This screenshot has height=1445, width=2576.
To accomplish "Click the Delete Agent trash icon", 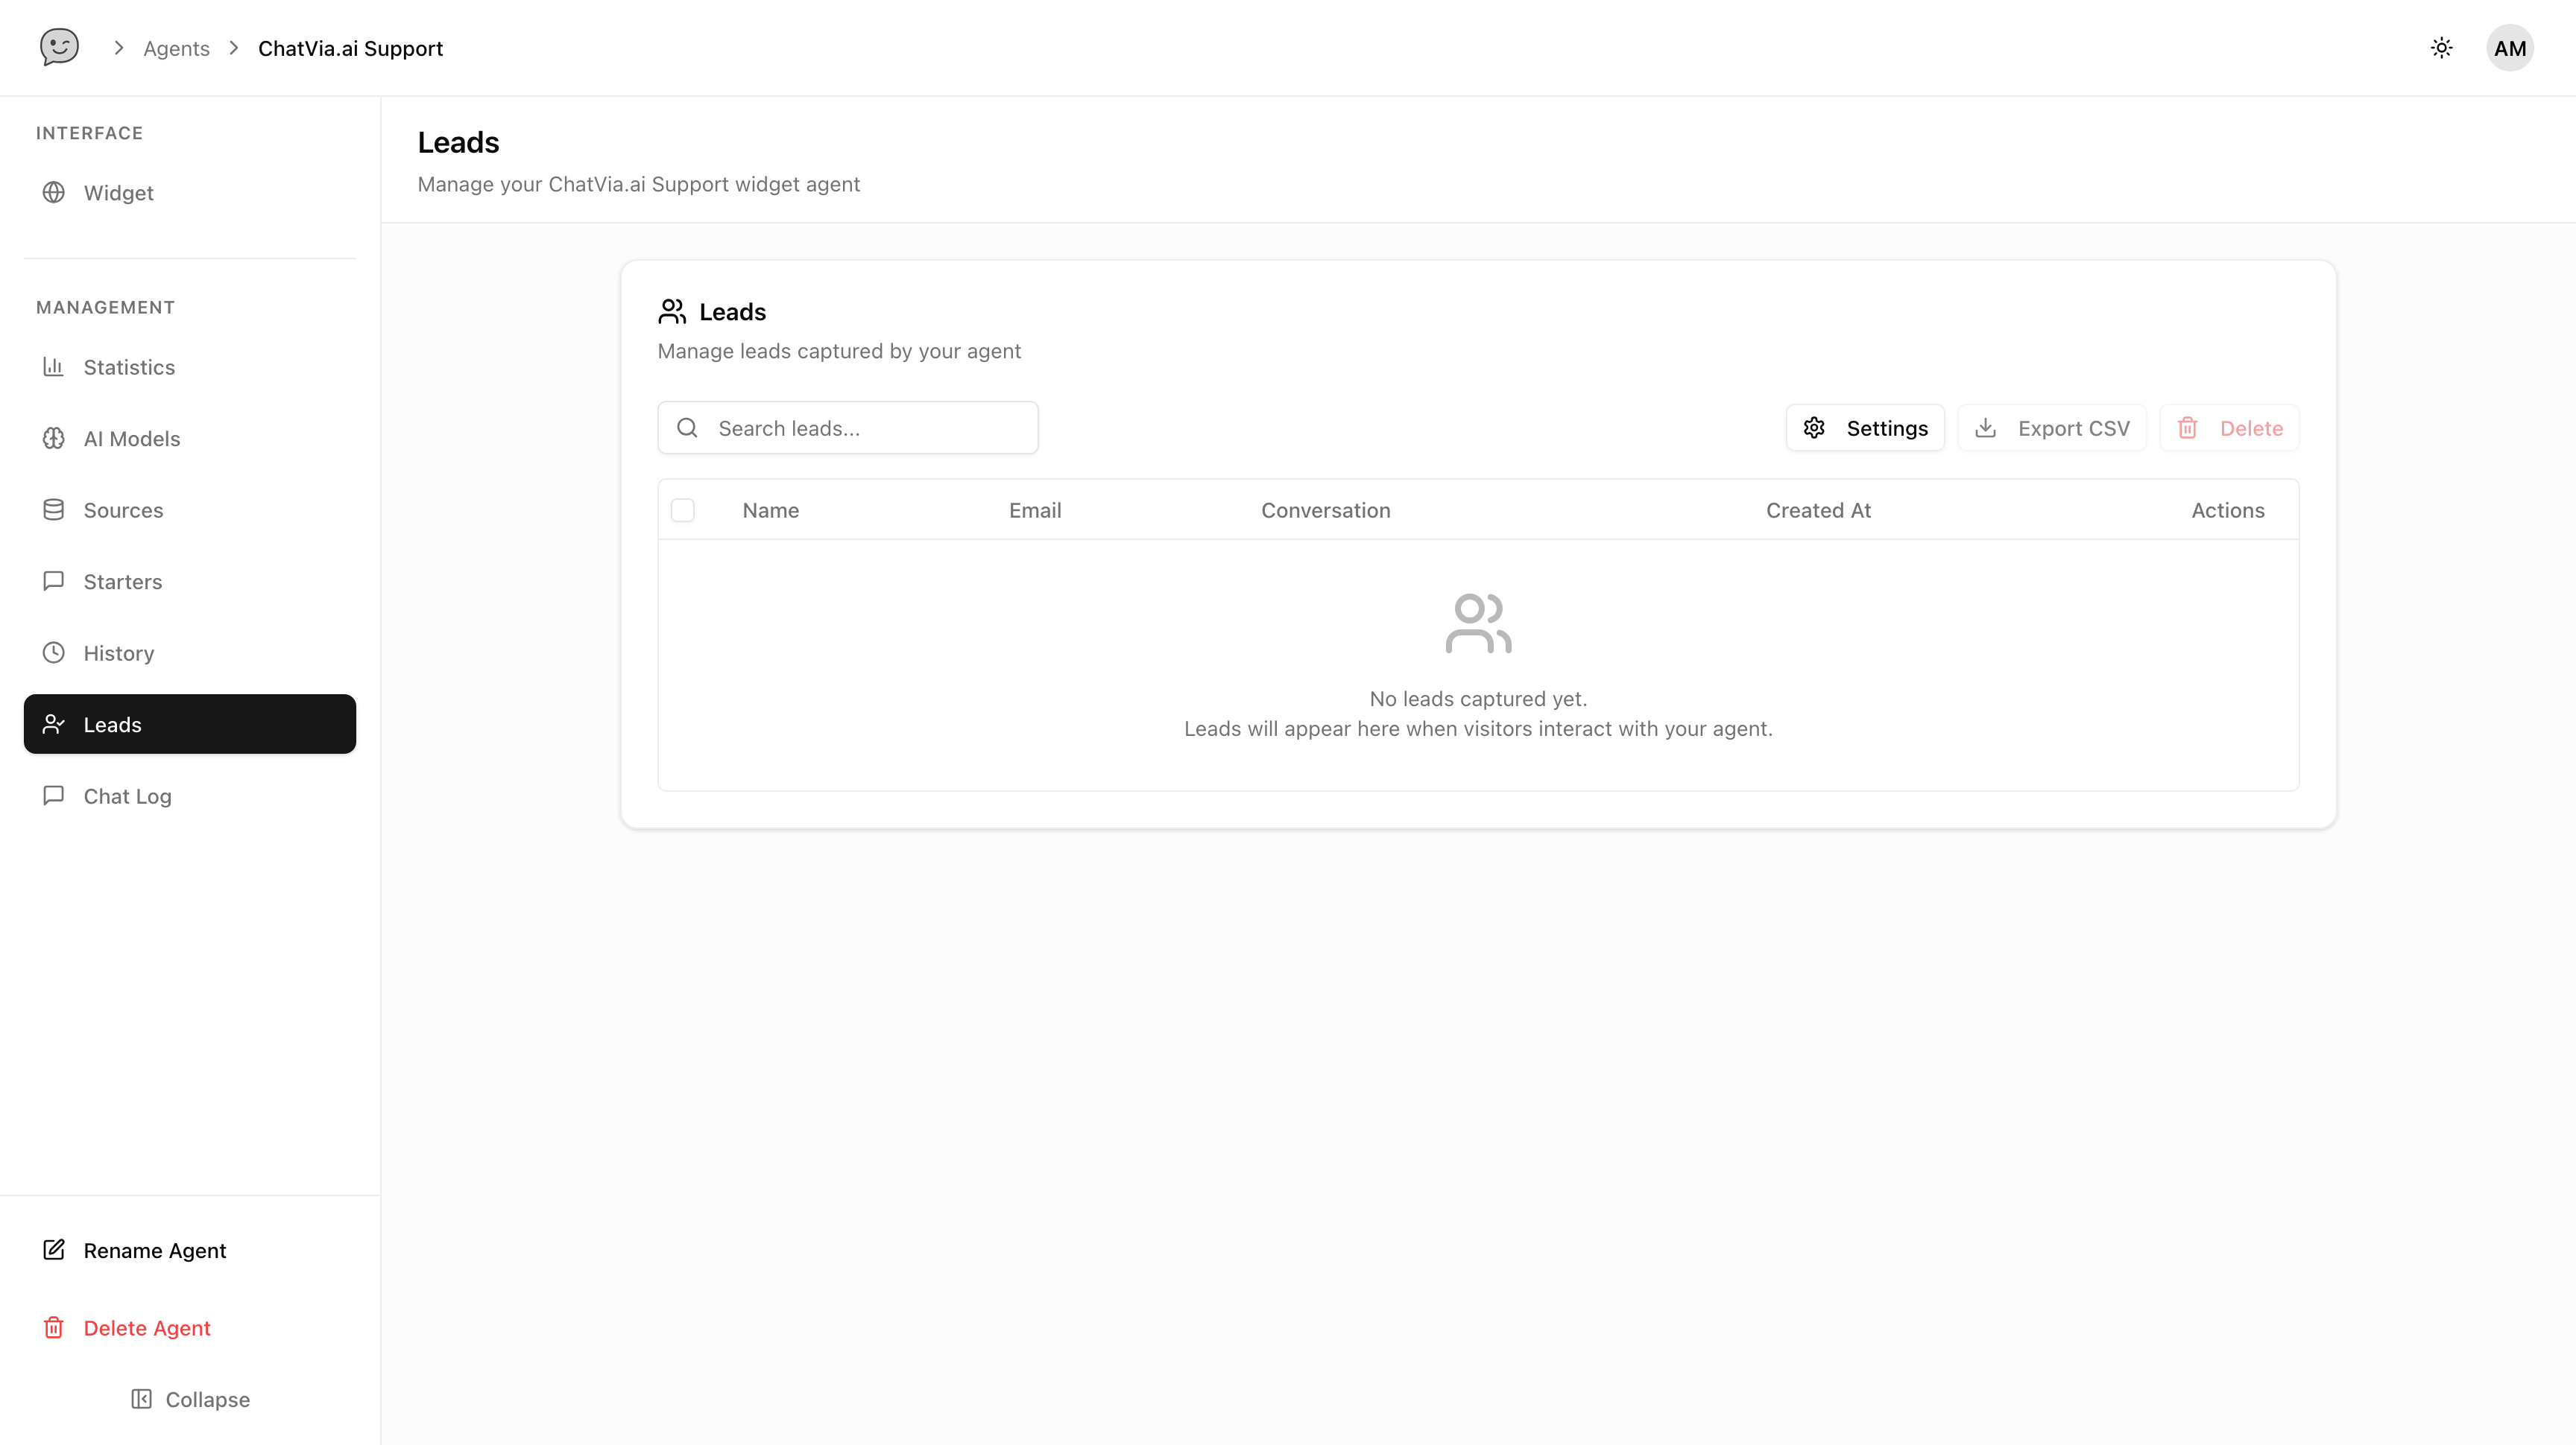I will click(54, 1328).
